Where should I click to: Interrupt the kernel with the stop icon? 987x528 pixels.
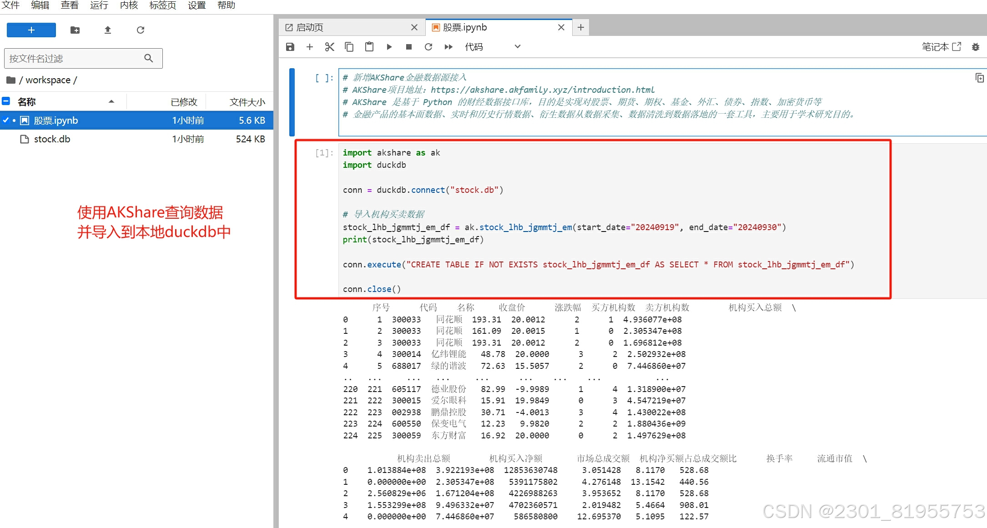pyautogui.click(x=409, y=47)
